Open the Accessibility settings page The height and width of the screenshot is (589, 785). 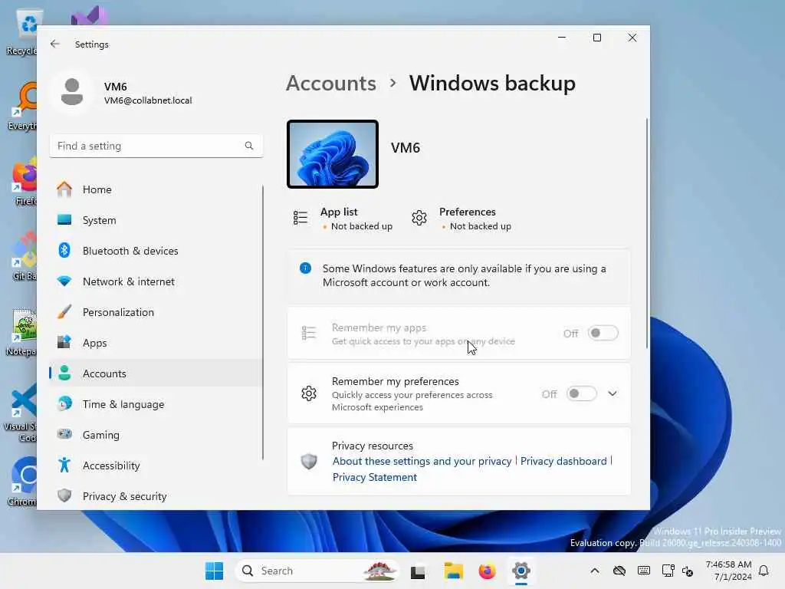click(x=156, y=466)
